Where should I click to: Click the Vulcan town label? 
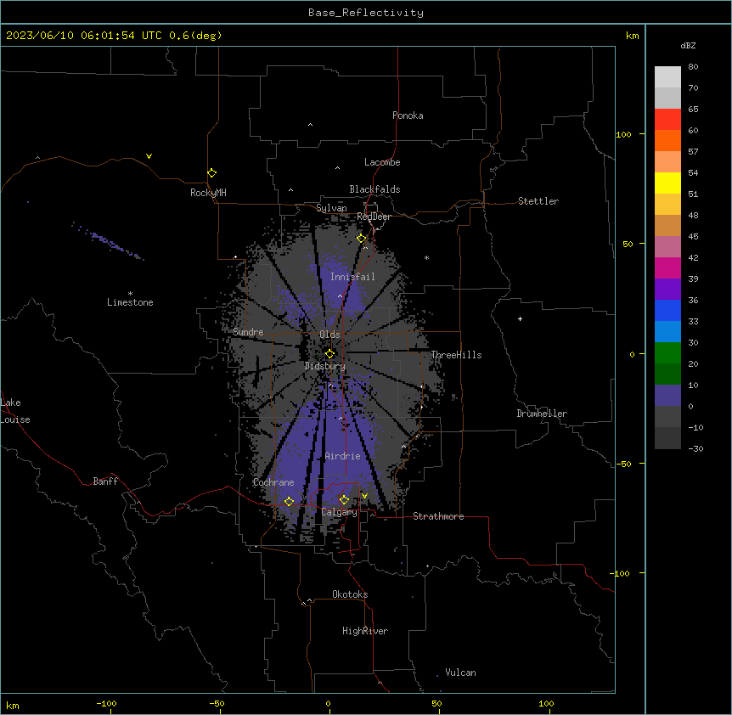(461, 673)
